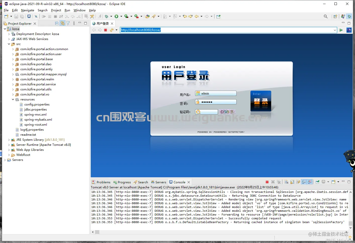Open the Project menu
The image size is (355, 243).
pos(56,10)
